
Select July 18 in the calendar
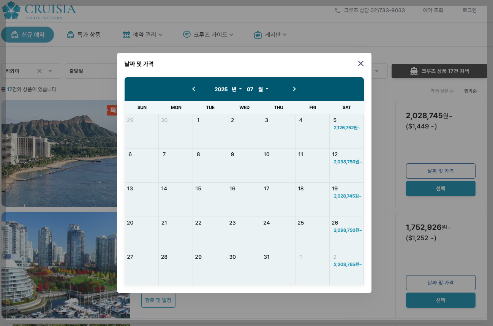[x=313, y=199]
